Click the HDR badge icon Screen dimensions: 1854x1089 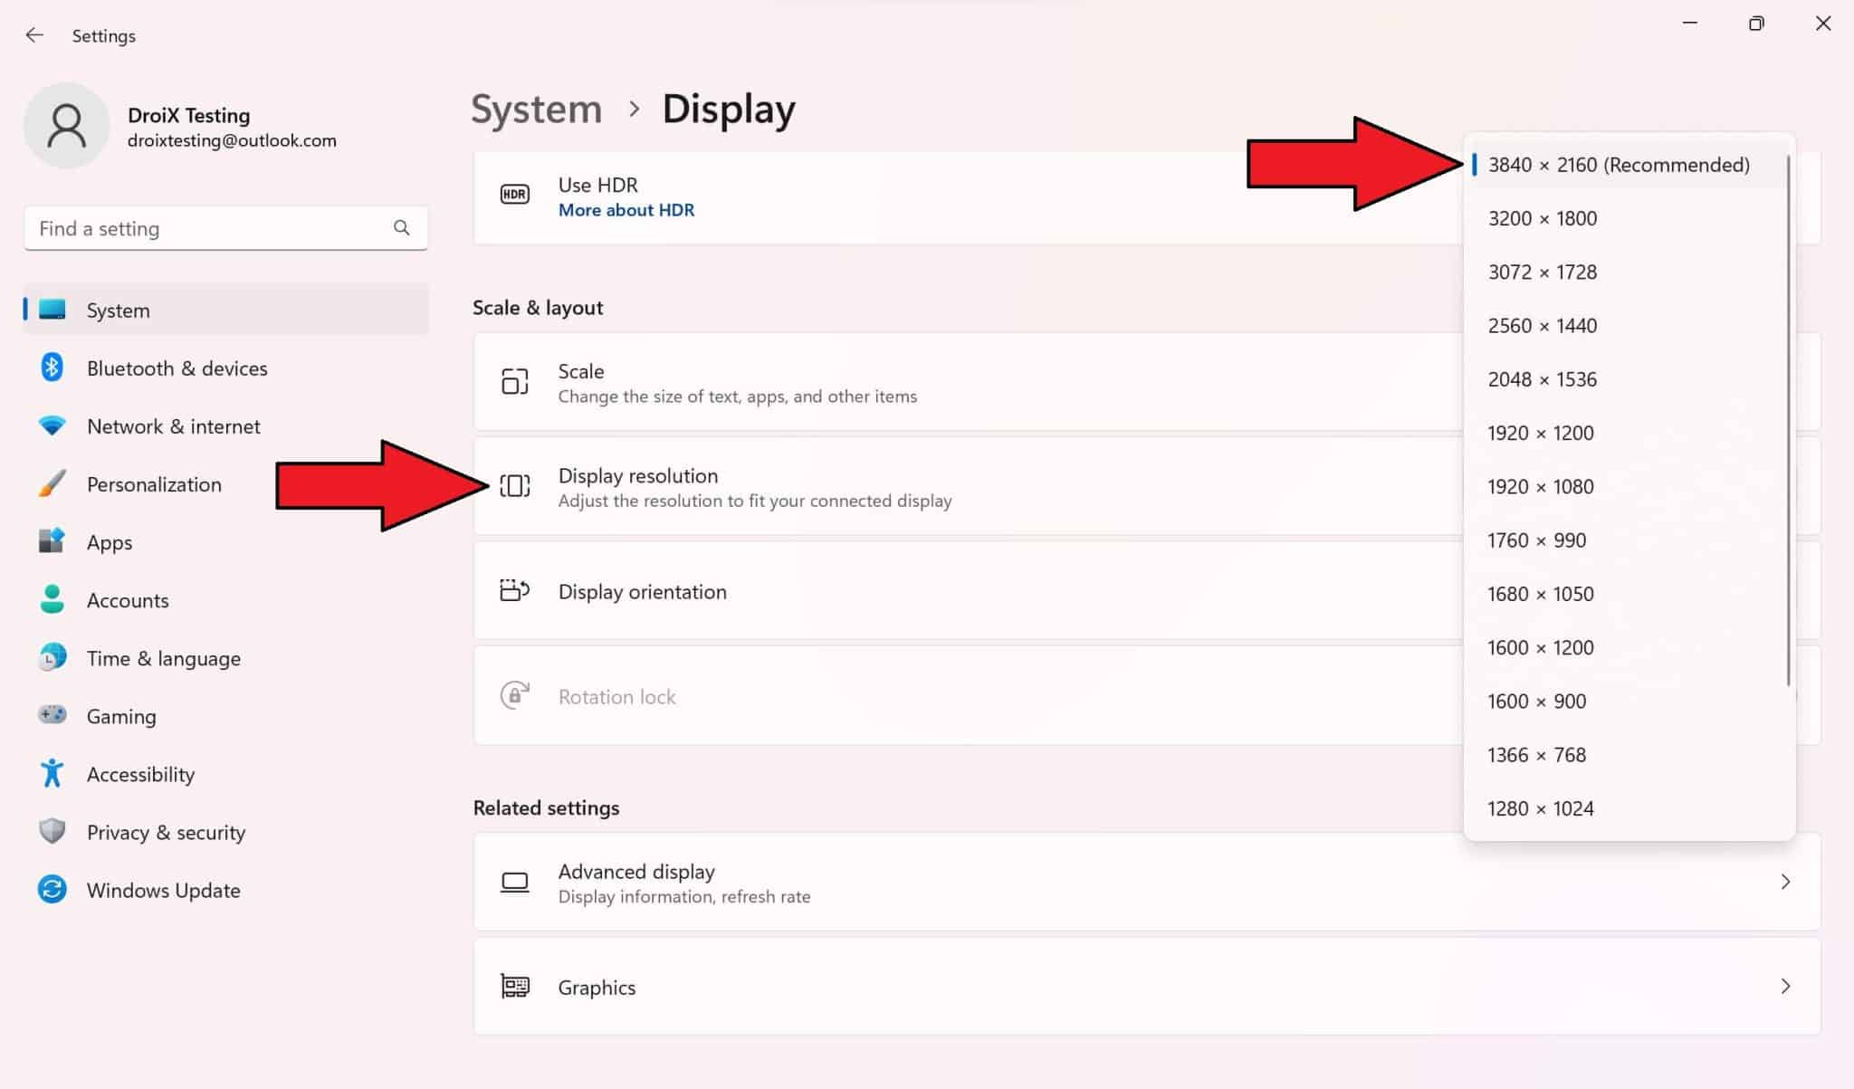coord(514,193)
